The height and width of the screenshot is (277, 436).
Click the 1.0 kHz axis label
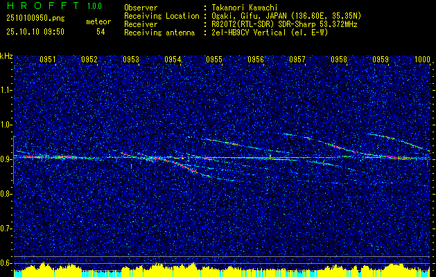pos(6,125)
